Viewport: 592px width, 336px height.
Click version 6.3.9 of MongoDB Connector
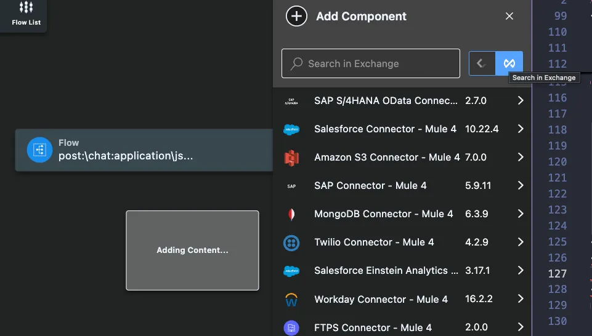476,214
